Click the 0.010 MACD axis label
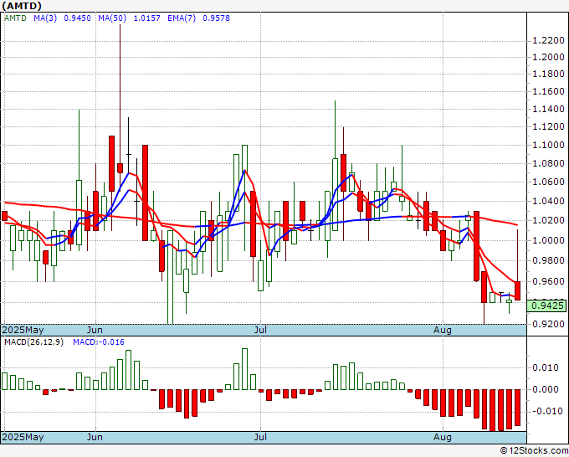 [x=546, y=367]
